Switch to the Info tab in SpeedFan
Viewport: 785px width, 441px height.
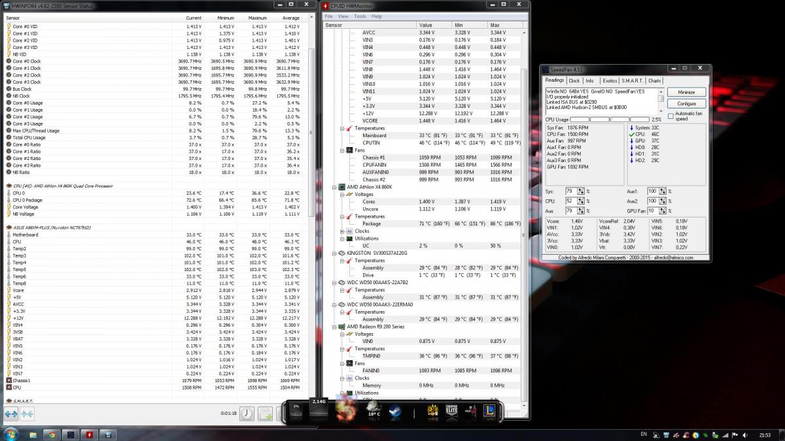point(590,81)
